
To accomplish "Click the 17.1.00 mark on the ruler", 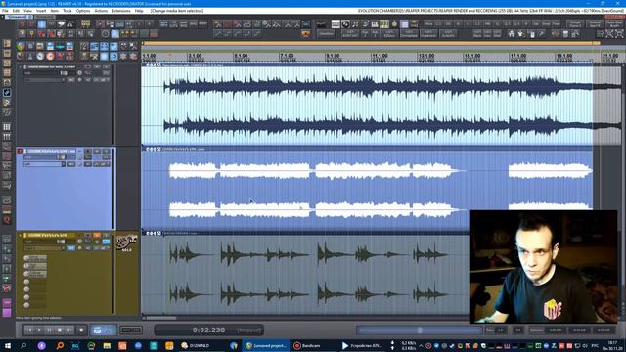I will pyautogui.click(x=518, y=57).
